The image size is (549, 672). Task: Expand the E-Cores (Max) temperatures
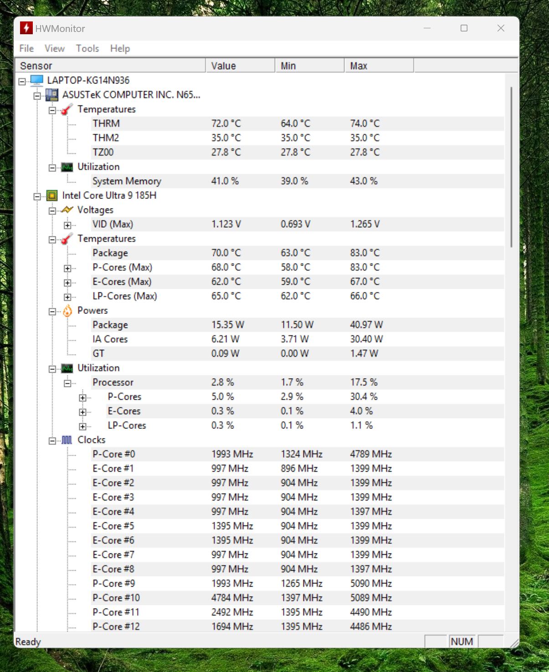pos(67,283)
